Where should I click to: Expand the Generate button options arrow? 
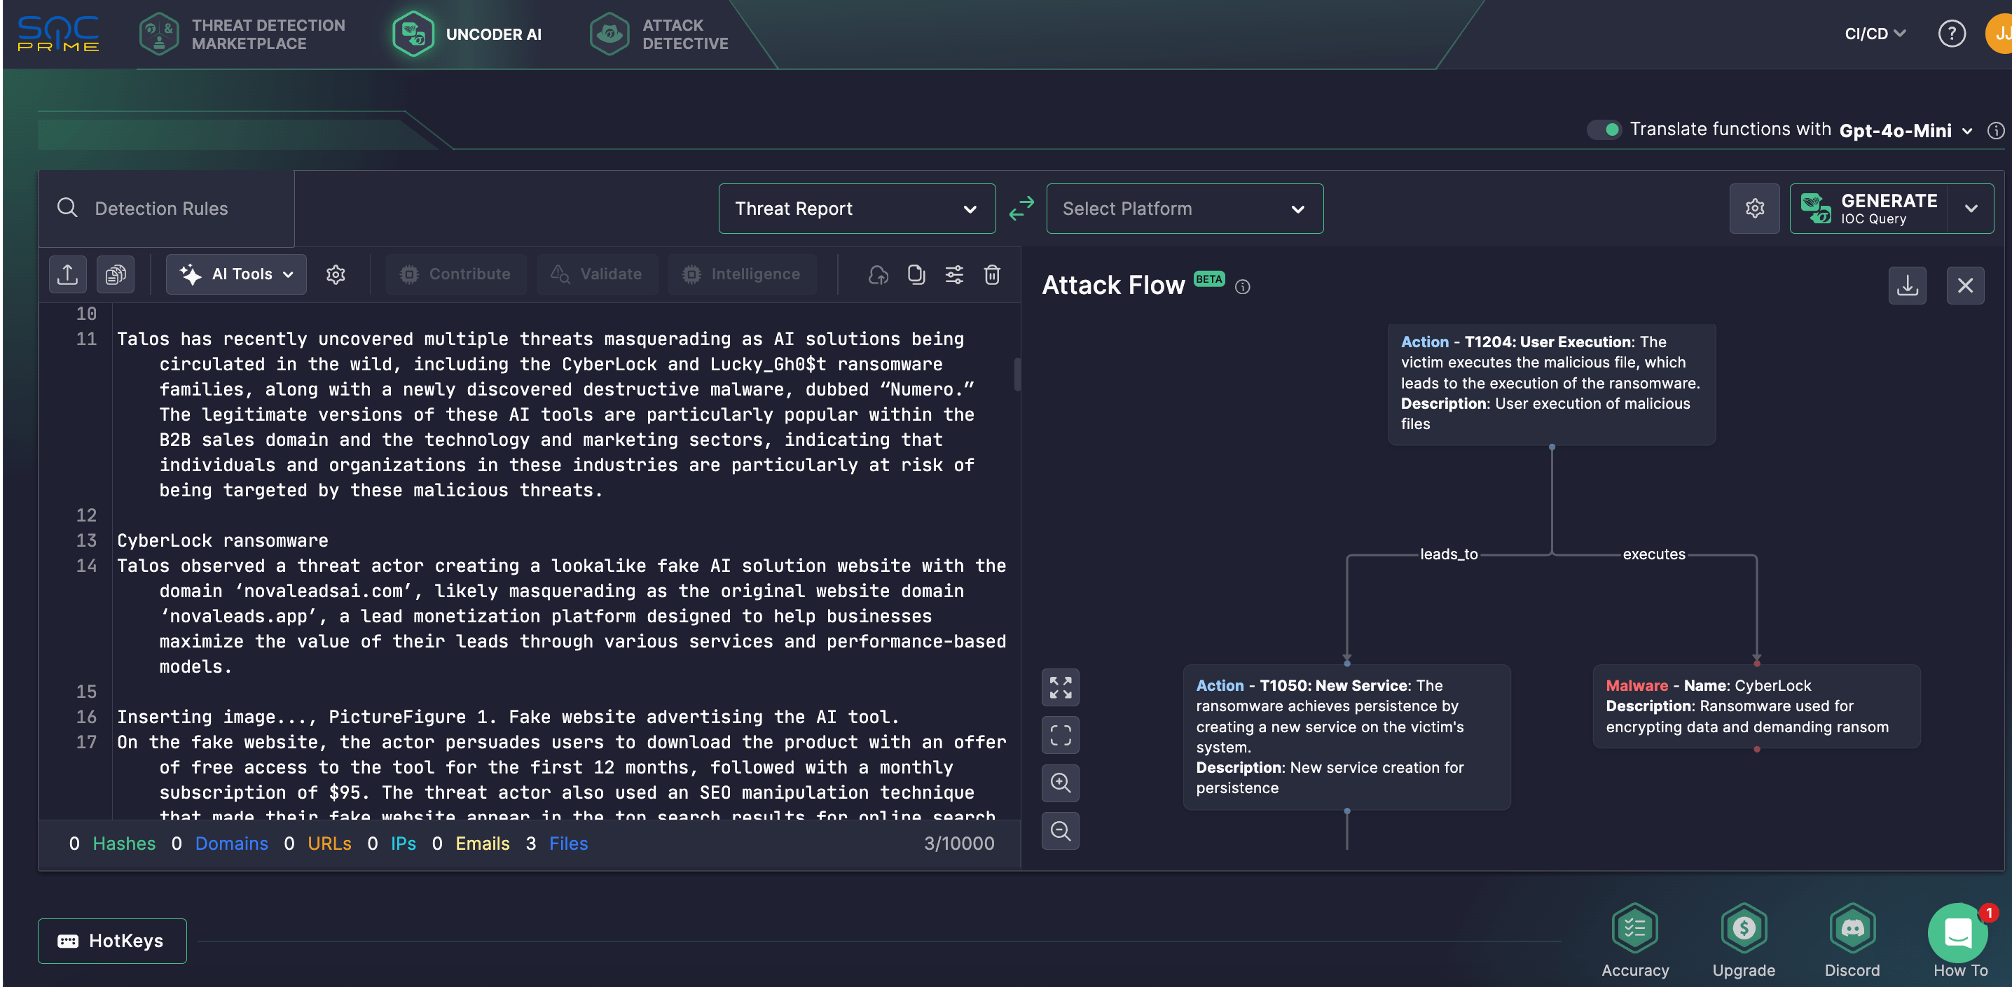click(x=1971, y=209)
